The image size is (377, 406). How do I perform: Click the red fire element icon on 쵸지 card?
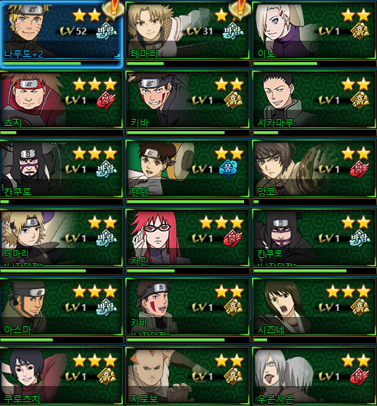pos(106,100)
